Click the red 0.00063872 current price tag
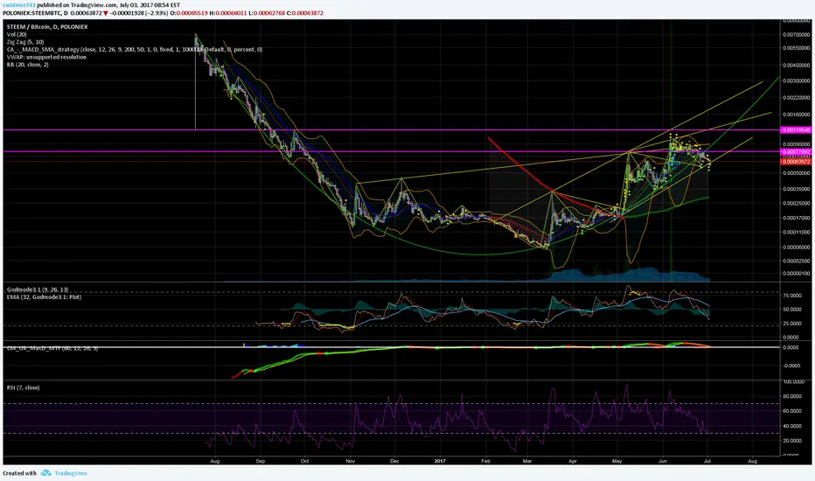The width and height of the screenshot is (815, 481). click(x=796, y=162)
